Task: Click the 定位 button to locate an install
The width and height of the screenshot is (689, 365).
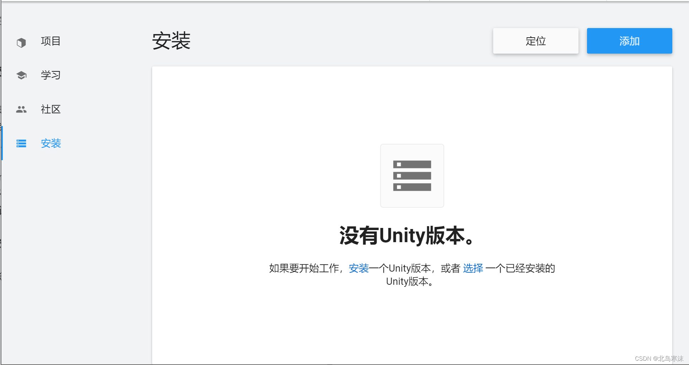Action: pos(535,41)
